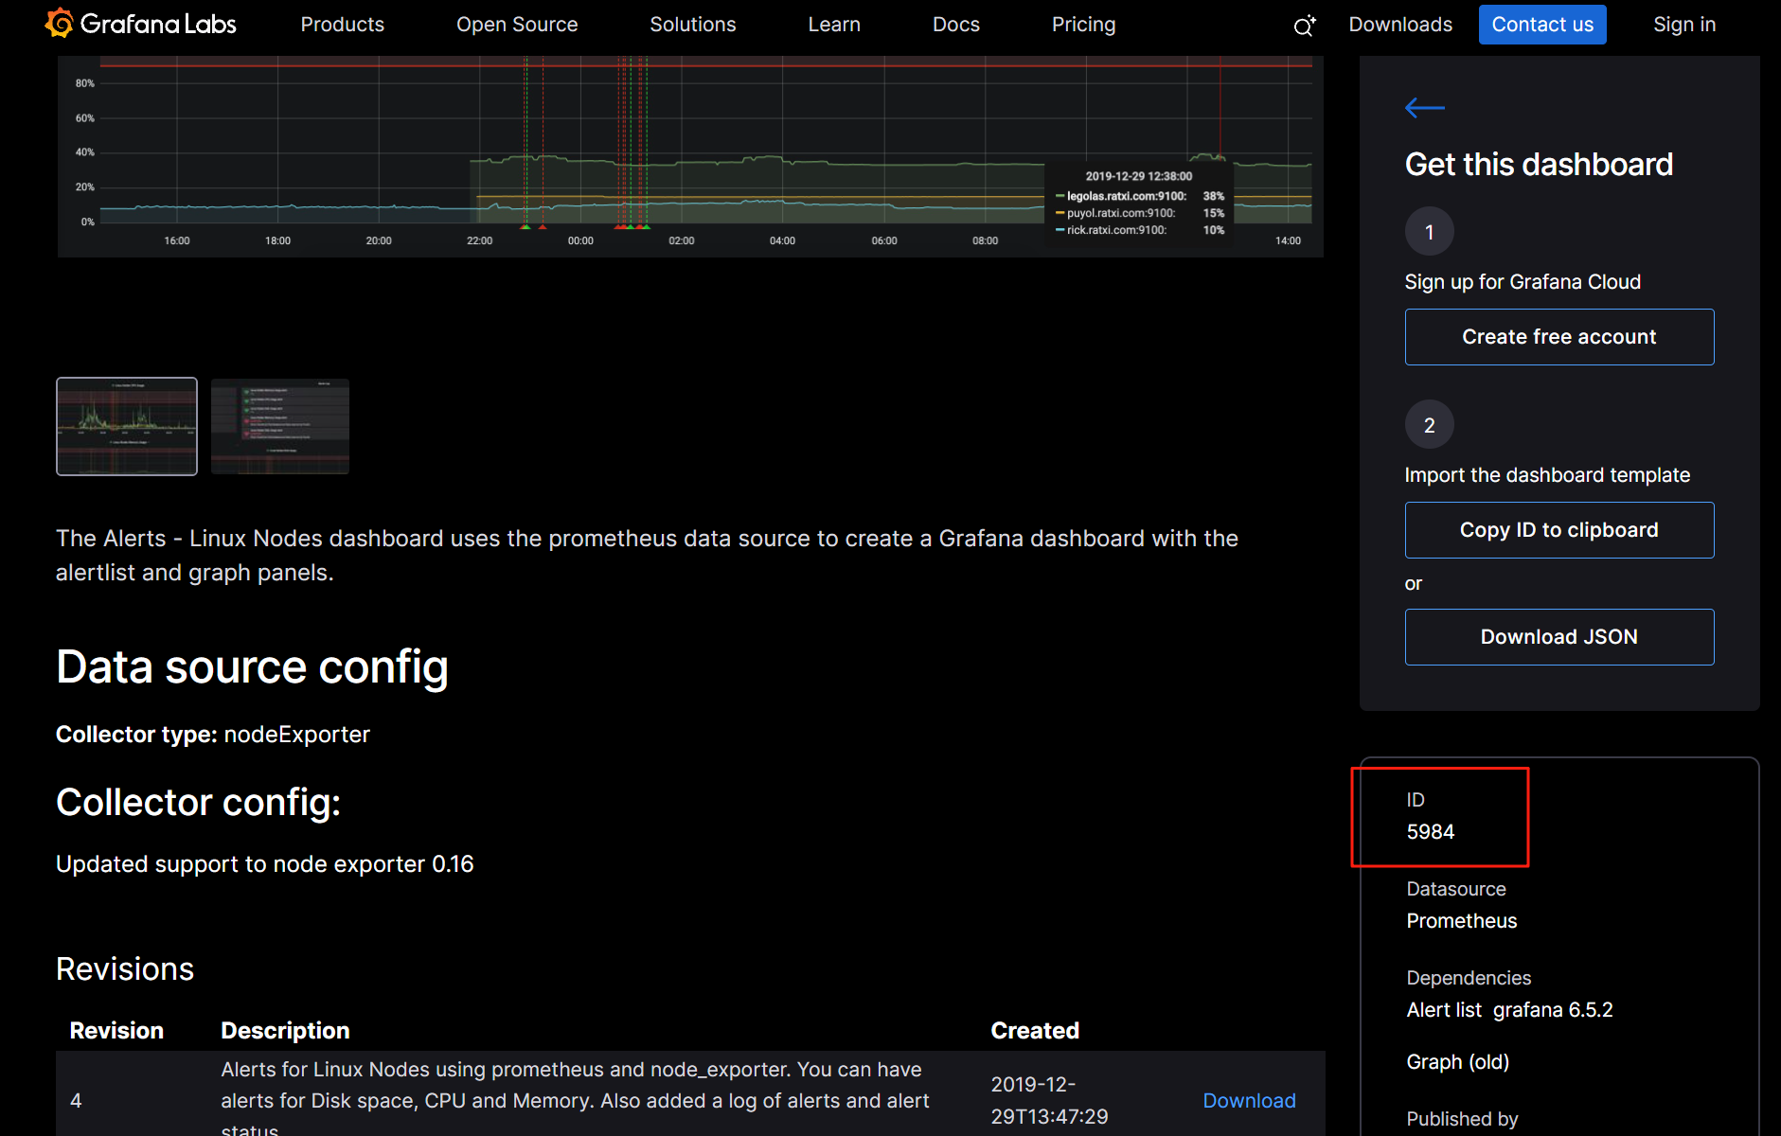1781x1136 pixels.
Task: Click the blue back arrow icon
Action: coord(1424,108)
